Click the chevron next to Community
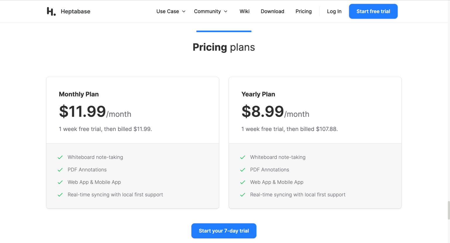Viewport: 450px width, 243px height. (x=226, y=11)
